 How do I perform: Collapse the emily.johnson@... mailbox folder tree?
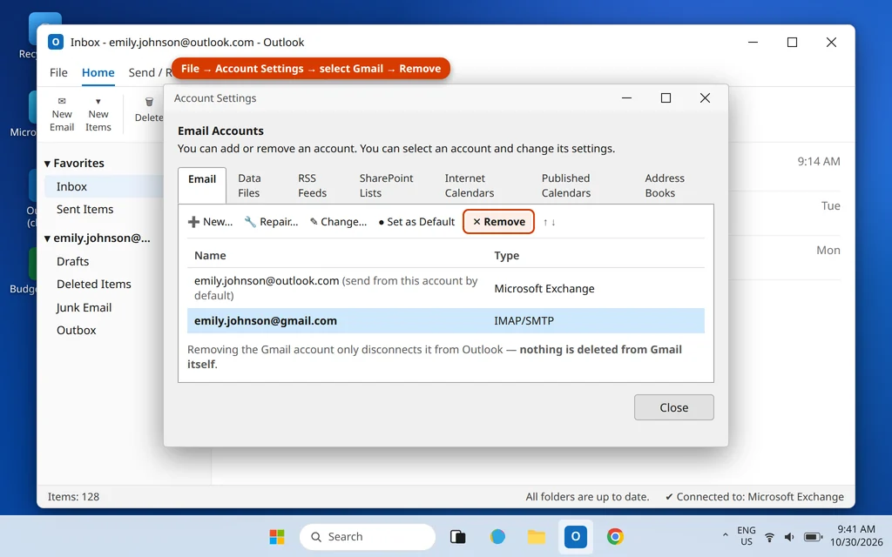point(47,238)
